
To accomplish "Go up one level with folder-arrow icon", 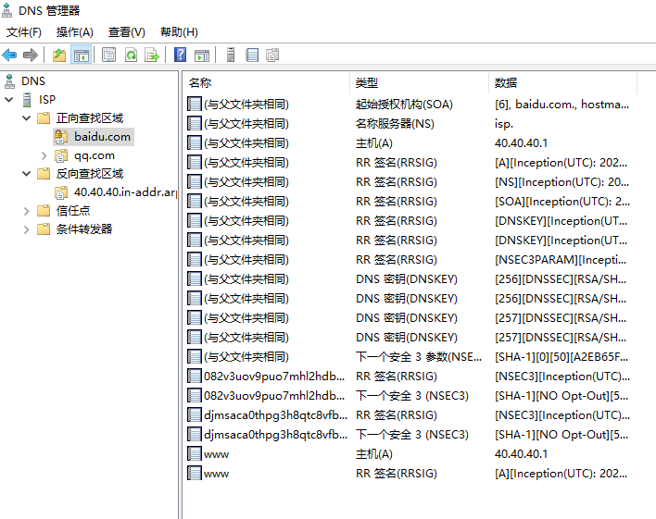I will coord(59,55).
